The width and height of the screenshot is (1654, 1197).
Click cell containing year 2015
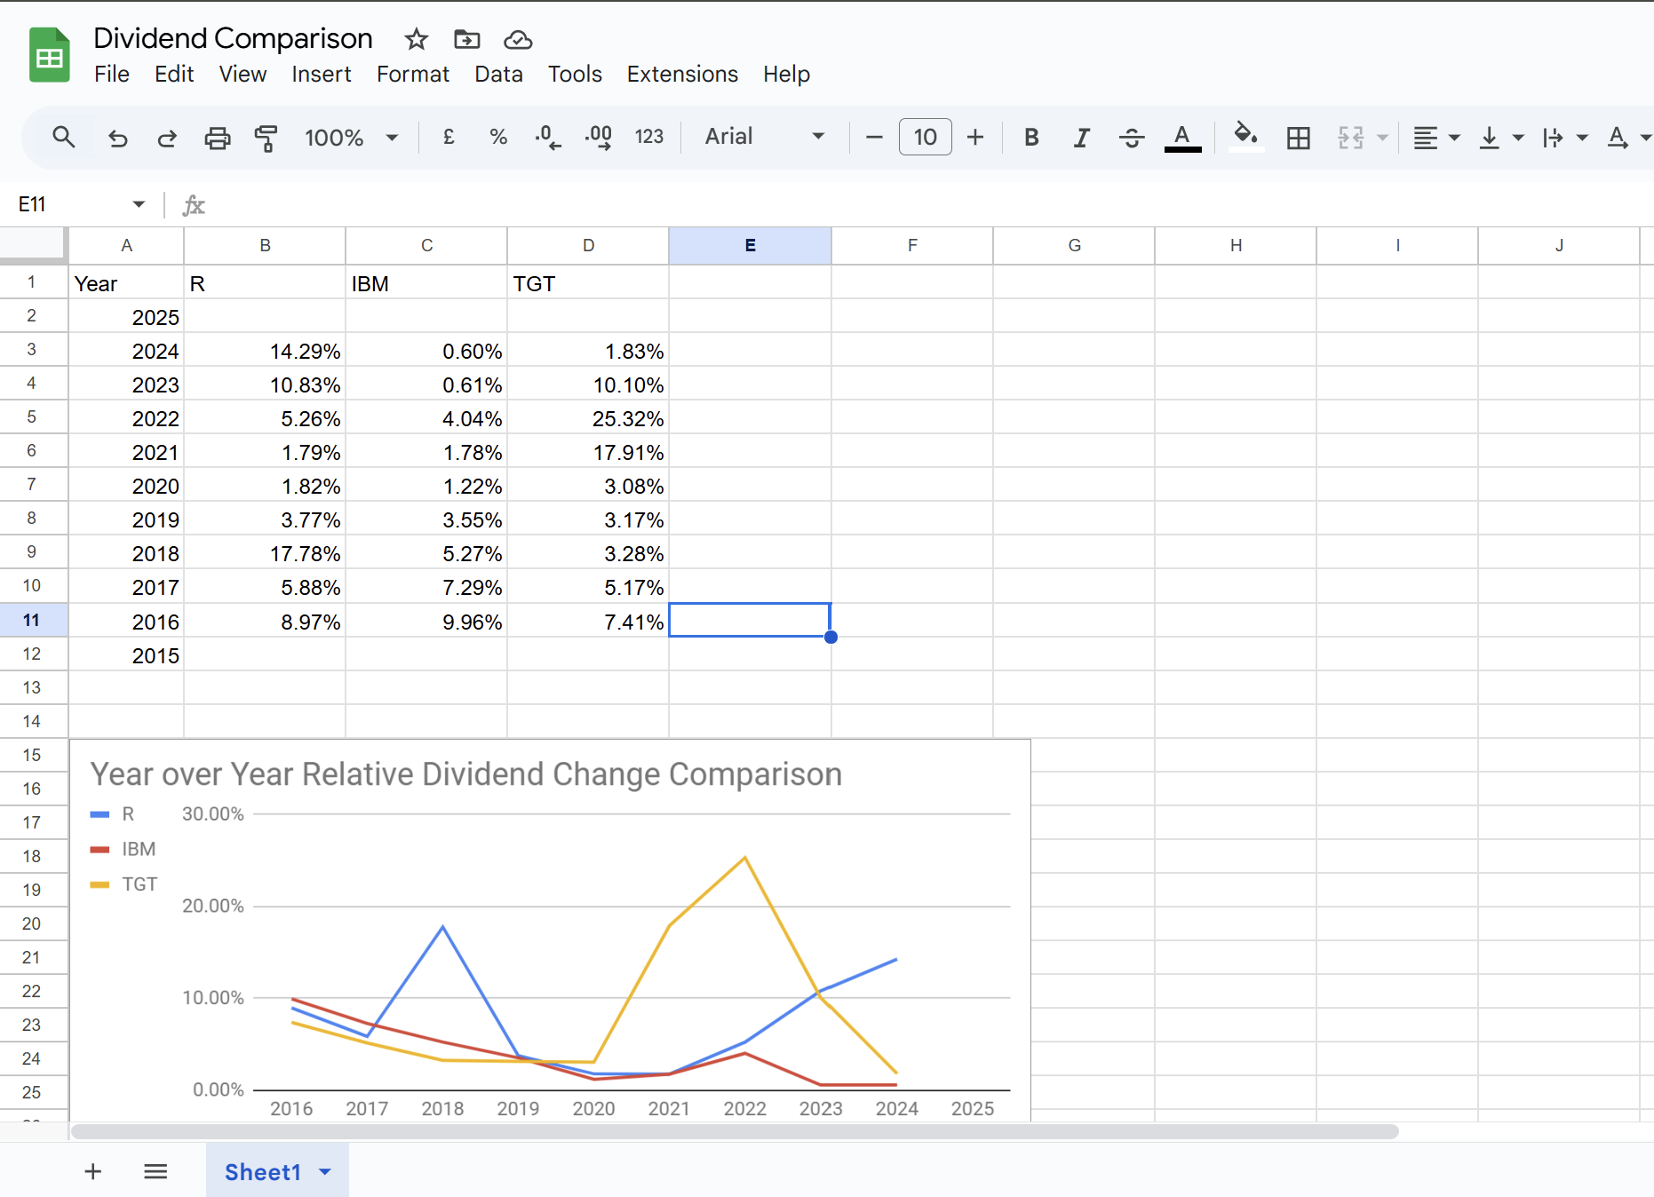pyautogui.click(x=126, y=654)
